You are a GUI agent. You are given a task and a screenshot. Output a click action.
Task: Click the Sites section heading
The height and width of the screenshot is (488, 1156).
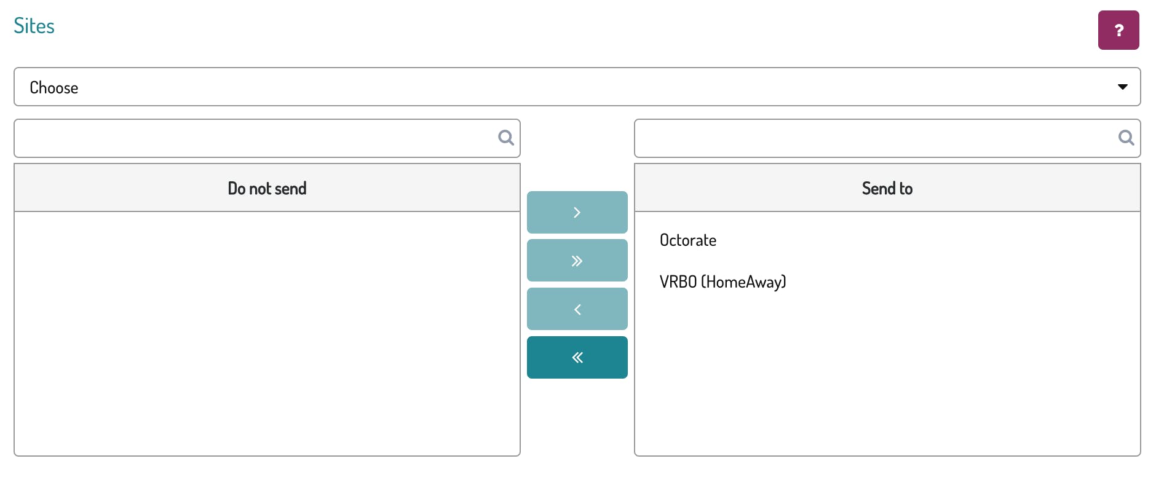[34, 26]
